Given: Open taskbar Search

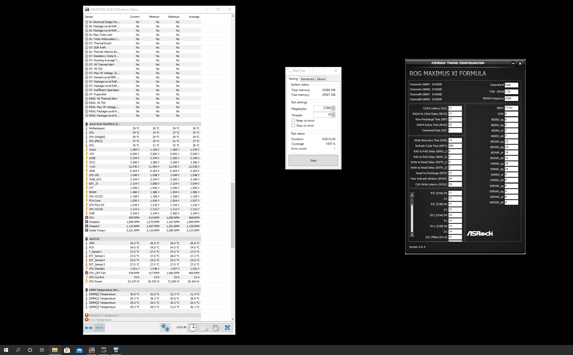Looking at the screenshot, I should pyautogui.click(x=18, y=350).
